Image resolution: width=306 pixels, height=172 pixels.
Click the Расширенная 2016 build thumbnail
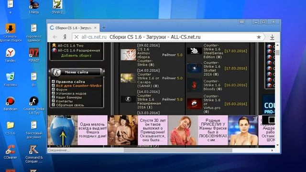[x=128, y=99]
